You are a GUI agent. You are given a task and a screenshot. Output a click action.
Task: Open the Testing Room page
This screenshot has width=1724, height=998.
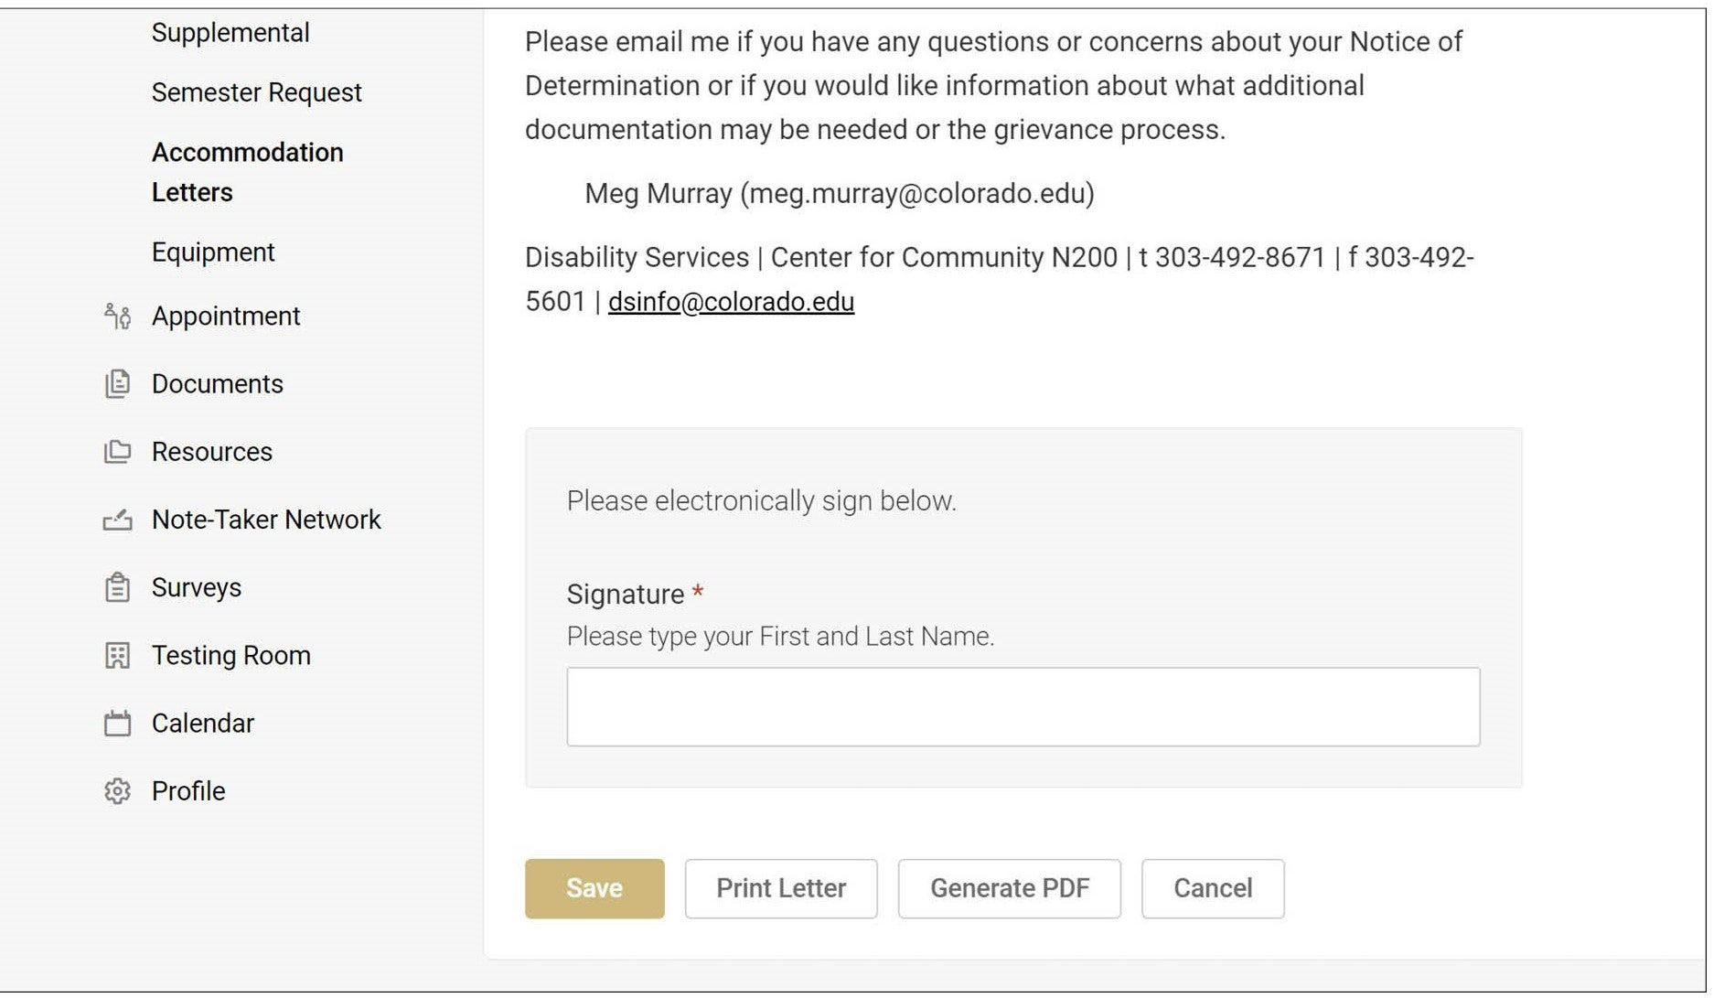tap(231, 656)
